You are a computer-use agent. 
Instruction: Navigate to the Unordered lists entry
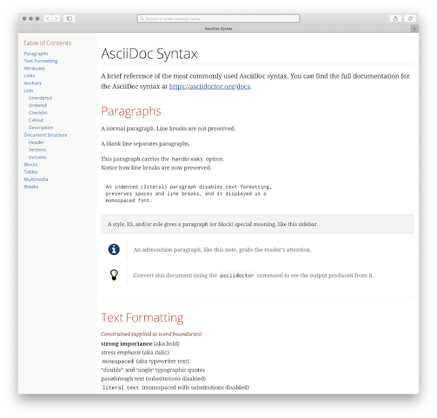[x=40, y=98]
